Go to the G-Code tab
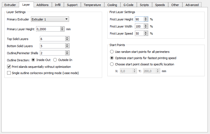 coord(128,5)
